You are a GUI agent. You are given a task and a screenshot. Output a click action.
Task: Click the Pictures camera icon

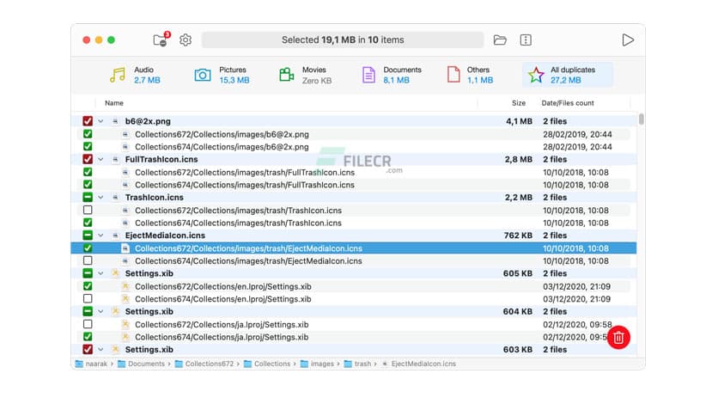click(203, 75)
